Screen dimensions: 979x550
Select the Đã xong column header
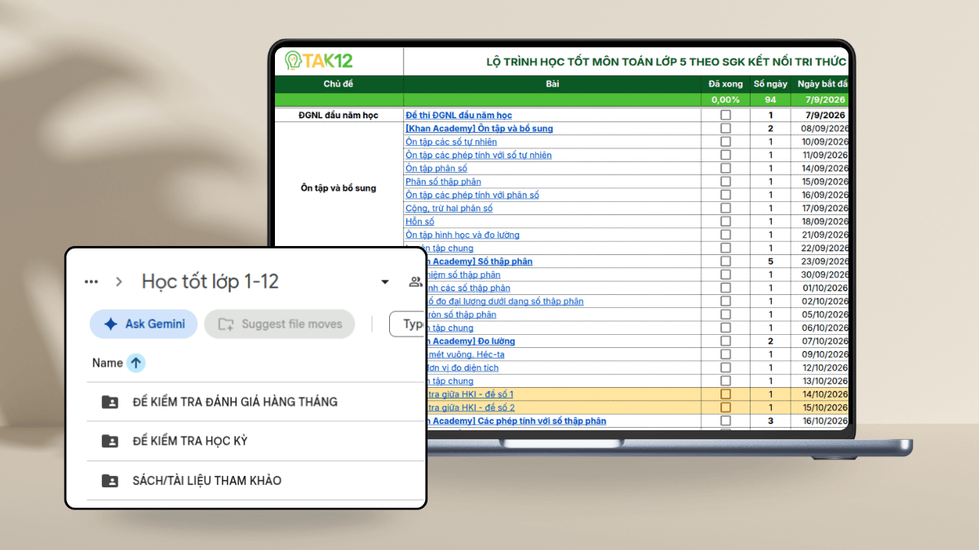725,84
